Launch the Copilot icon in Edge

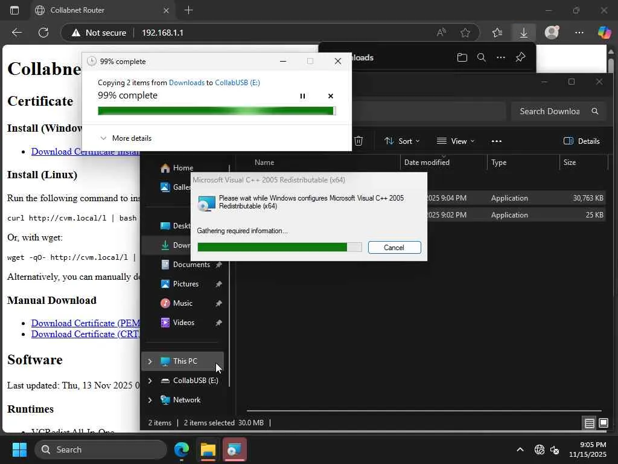pyautogui.click(x=604, y=33)
